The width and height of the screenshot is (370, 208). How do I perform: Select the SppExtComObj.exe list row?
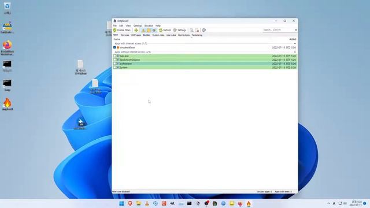[x=205, y=60]
